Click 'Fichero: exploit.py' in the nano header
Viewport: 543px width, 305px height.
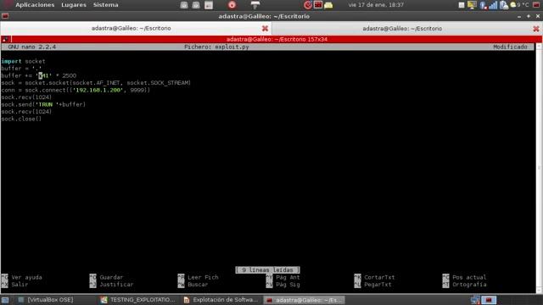(216, 47)
